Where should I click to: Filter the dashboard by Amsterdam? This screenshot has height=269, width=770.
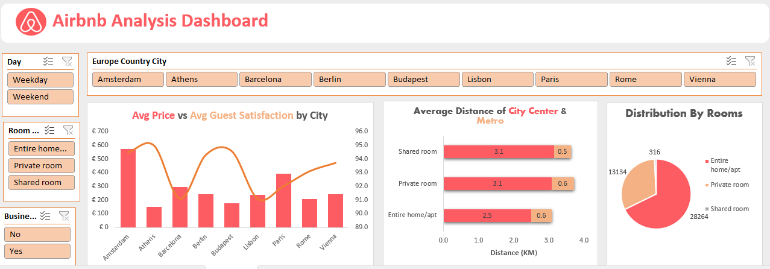[x=128, y=79]
